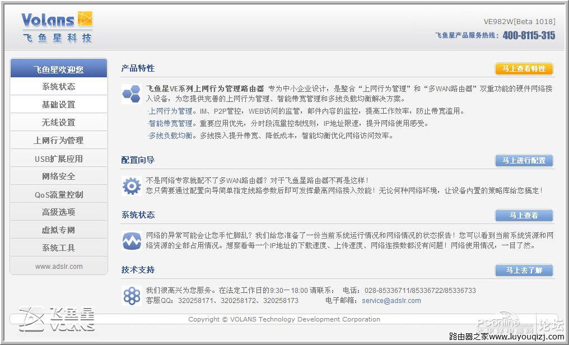Viewport: 569px width, 345px height.
Task: Open the service@adslr.com email link
Action: pyautogui.click(x=391, y=300)
